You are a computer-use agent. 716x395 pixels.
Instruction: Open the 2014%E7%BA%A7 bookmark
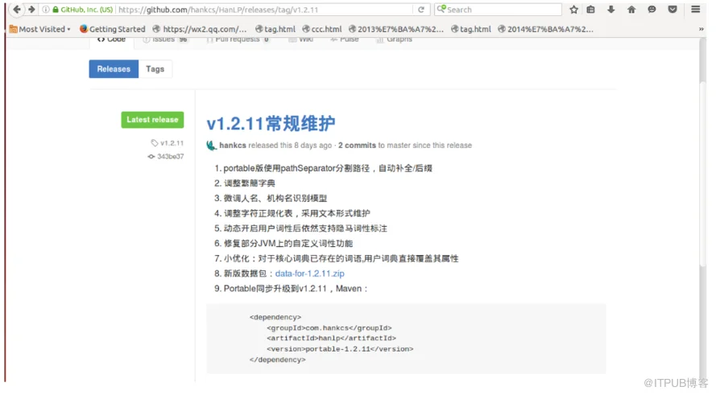point(546,29)
